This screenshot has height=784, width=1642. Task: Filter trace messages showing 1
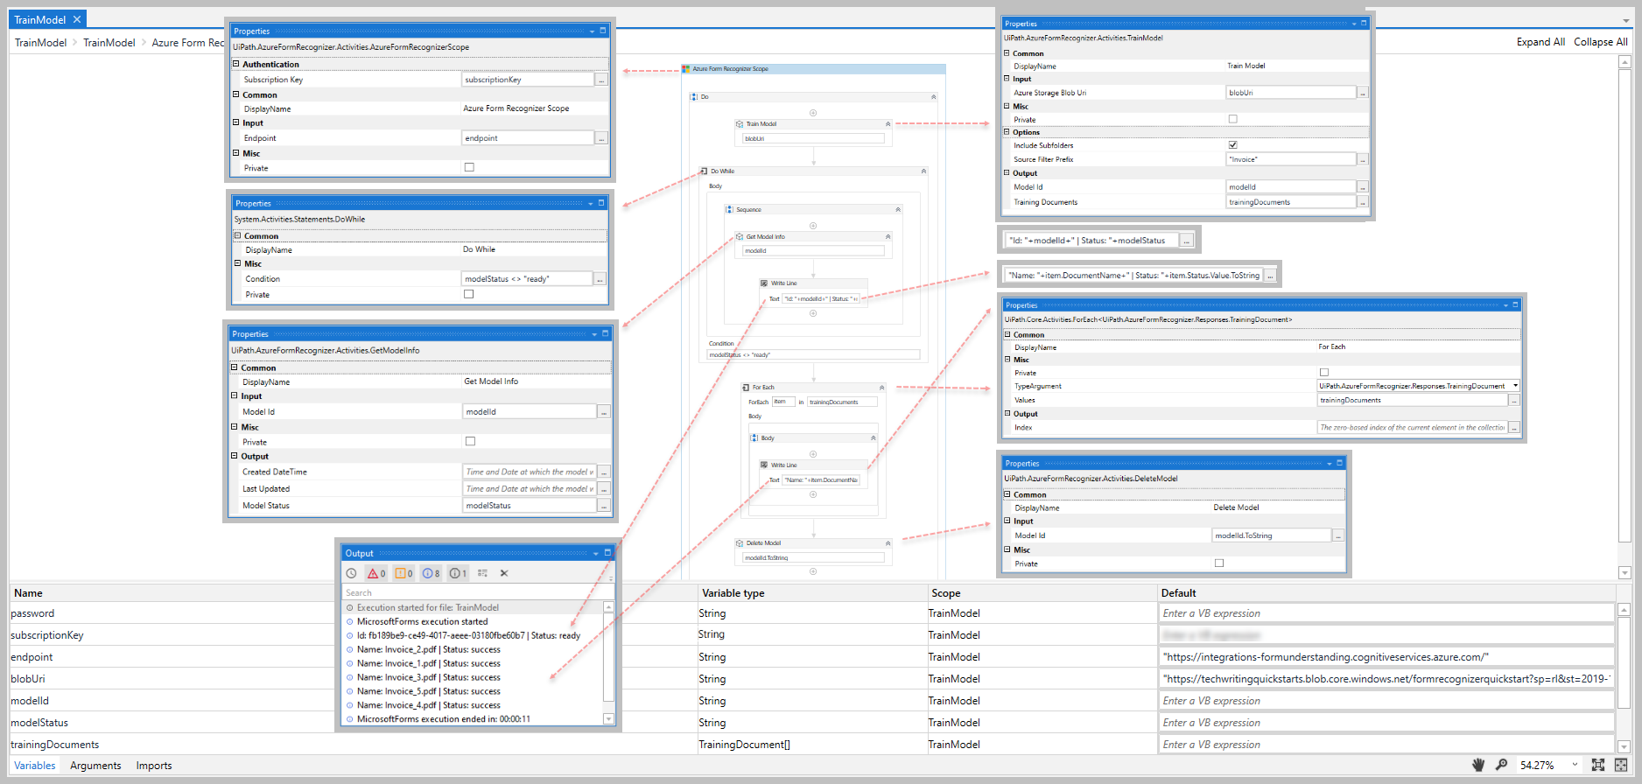click(x=458, y=573)
